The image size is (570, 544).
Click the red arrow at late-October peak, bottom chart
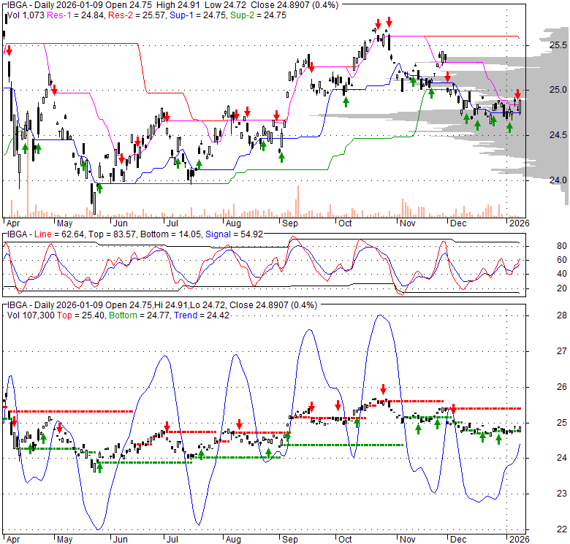click(x=382, y=390)
